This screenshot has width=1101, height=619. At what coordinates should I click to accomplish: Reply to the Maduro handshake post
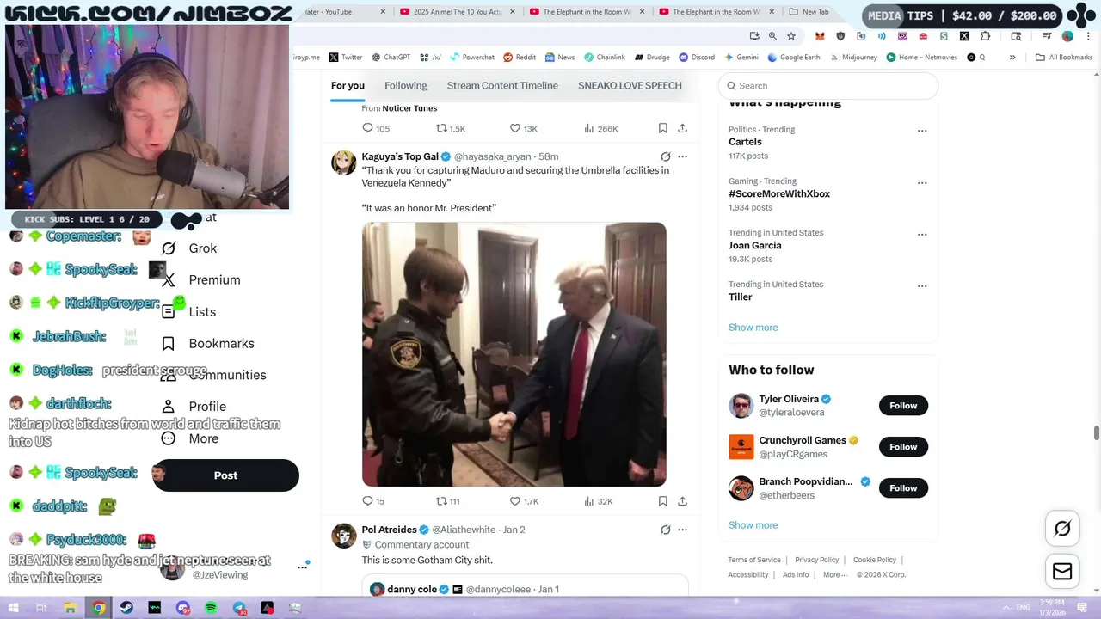pyautogui.click(x=373, y=501)
